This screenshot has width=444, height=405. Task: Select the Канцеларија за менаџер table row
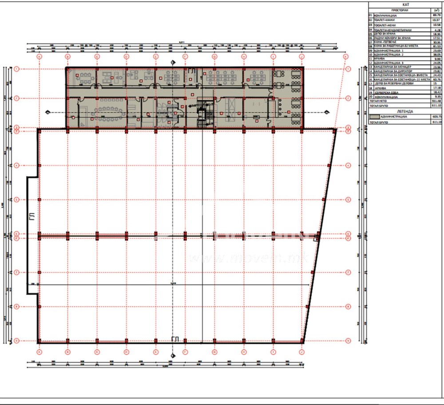click(405, 67)
